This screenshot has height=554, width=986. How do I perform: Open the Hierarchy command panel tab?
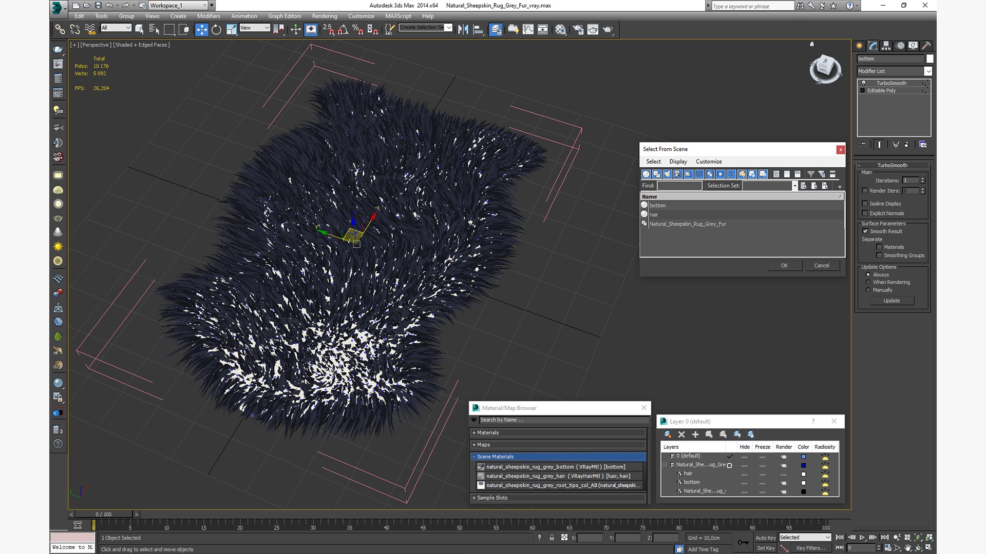pos(886,46)
